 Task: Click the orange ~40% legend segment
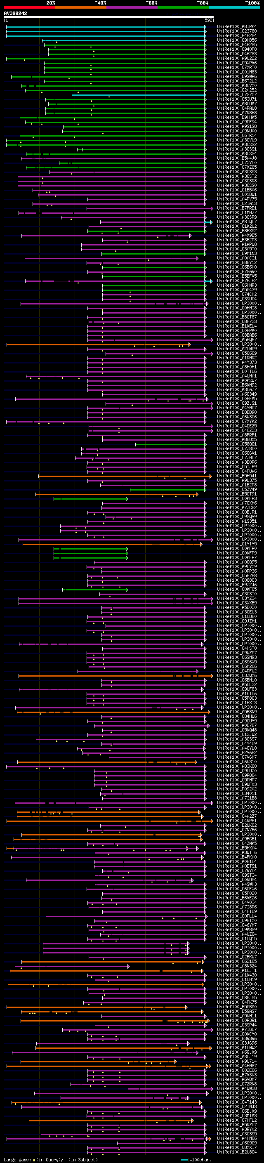coord(81,7)
